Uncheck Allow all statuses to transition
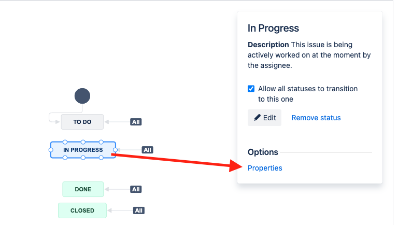This screenshot has width=398, height=225. pyautogui.click(x=251, y=89)
